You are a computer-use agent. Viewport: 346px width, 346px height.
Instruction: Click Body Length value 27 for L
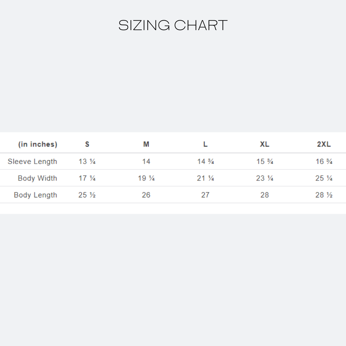coord(205,195)
